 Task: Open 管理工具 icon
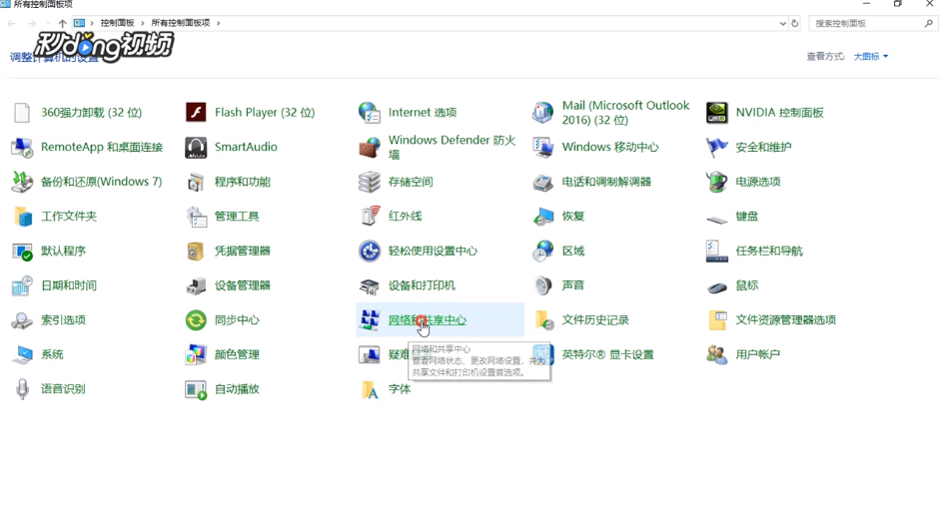pos(196,217)
